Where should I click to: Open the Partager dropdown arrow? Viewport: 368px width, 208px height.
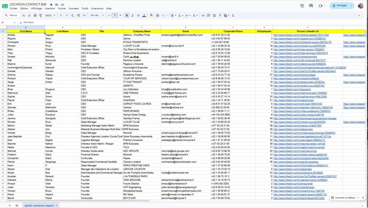click(351, 6)
